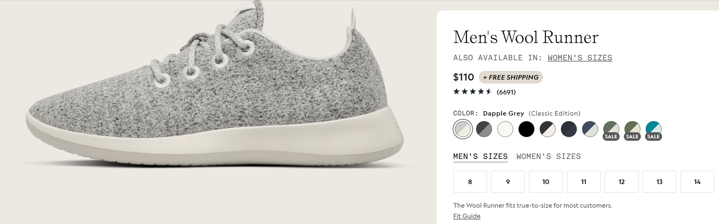The width and height of the screenshot is (719, 224).
Task: Select the navy and light grey swatch
Action: click(590, 129)
